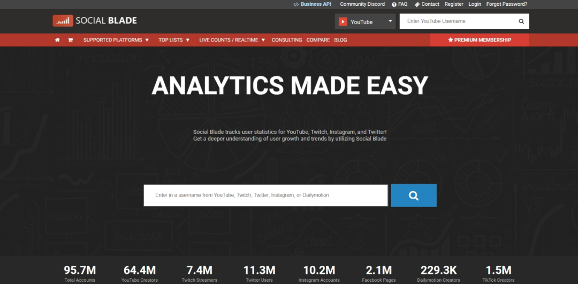Click the Social Blade logo
The height and width of the screenshot is (284, 578).
pos(95,21)
